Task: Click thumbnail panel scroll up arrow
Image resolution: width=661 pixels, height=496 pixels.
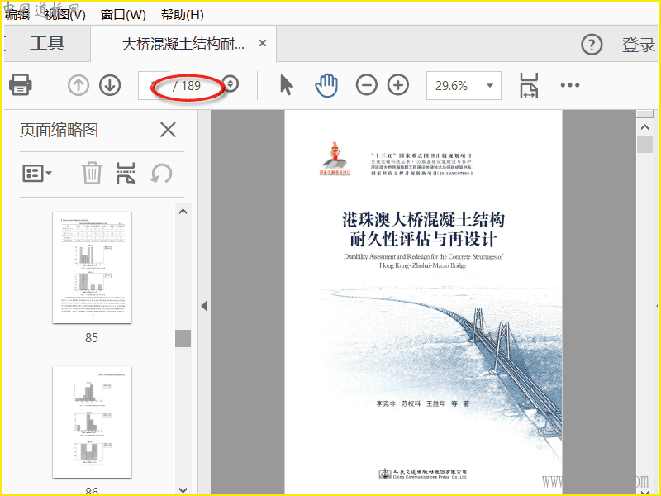Action: [x=183, y=212]
